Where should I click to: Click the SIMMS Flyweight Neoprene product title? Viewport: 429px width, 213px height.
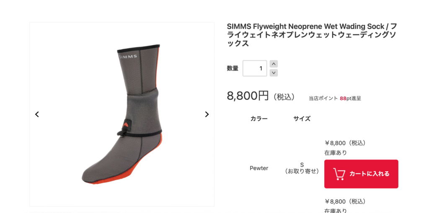312,35
